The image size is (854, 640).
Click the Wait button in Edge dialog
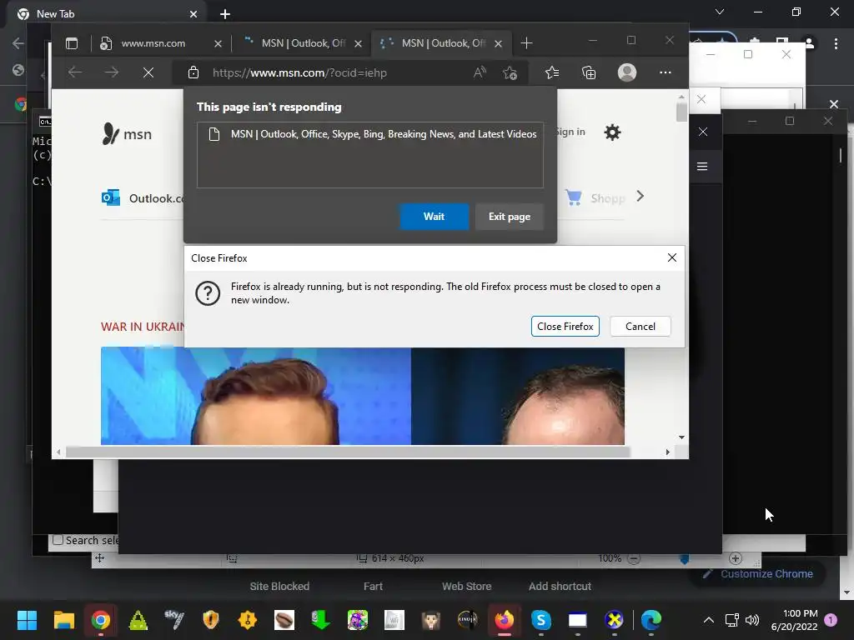(x=434, y=217)
